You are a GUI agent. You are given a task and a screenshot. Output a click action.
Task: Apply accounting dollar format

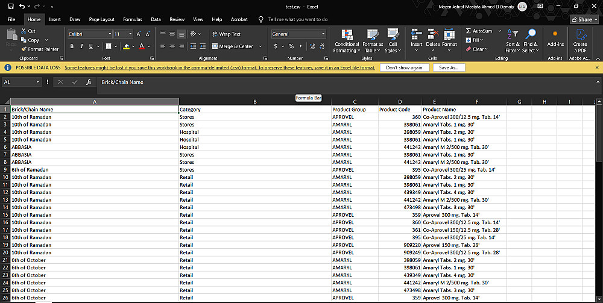(276, 46)
